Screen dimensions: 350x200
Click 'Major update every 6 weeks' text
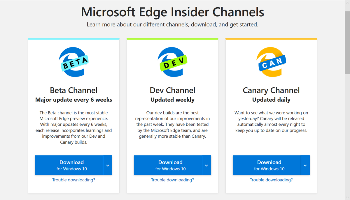point(73,100)
